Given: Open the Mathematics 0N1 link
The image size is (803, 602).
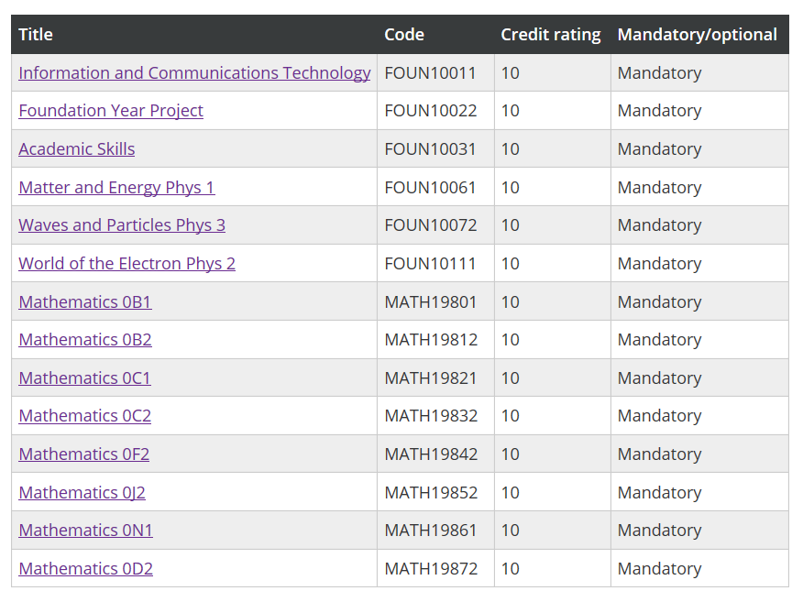Looking at the screenshot, I should point(85,531).
